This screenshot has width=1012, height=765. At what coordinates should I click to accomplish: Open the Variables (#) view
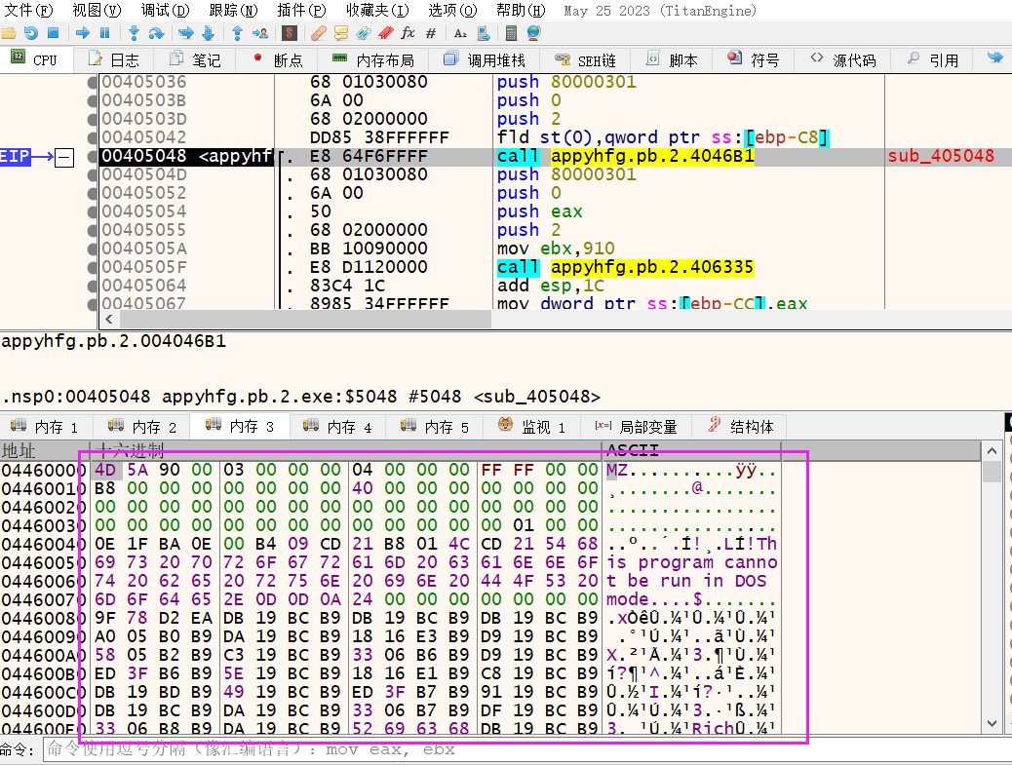pyautogui.click(x=431, y=33)
